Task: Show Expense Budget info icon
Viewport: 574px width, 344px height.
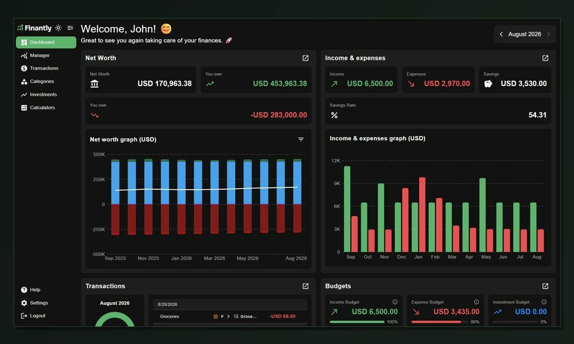Action: 476,302
